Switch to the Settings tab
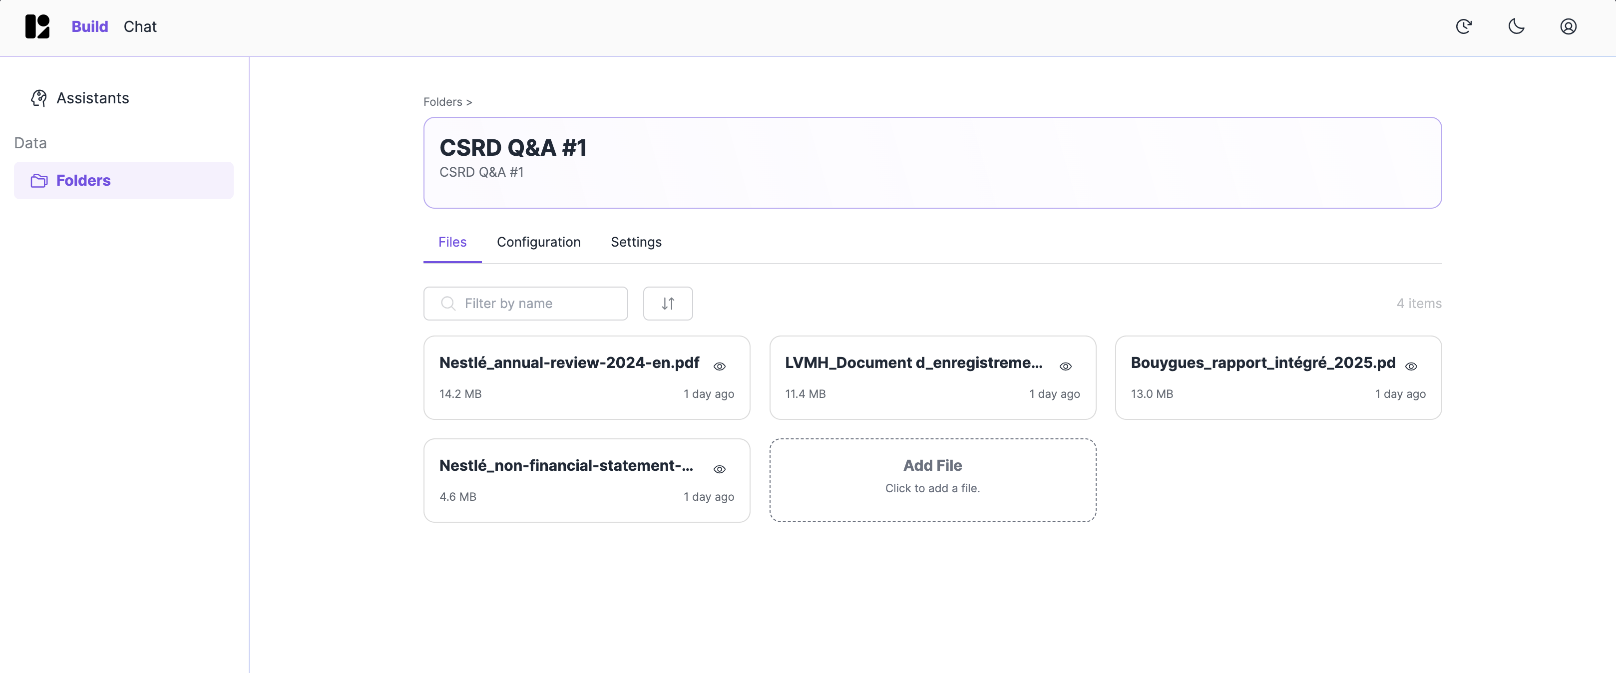The image size is (1616, 673). click(x=636, y=242)
